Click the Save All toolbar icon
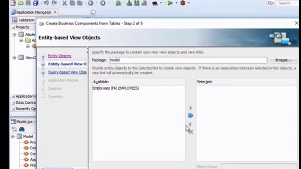The height and width of the screenshot is (169, 301). pos(36,3)
